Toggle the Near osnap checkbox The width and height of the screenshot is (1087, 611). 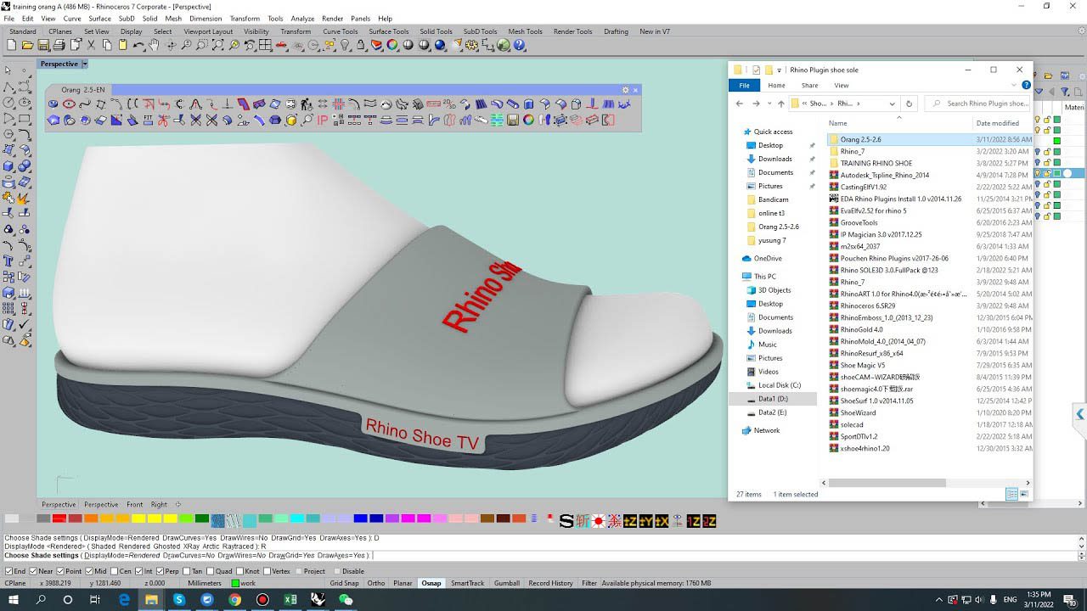tap(34, 571)
